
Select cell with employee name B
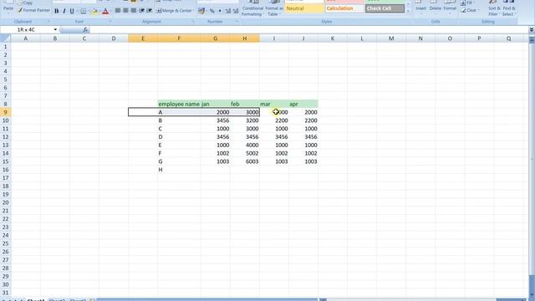point(179,120)
